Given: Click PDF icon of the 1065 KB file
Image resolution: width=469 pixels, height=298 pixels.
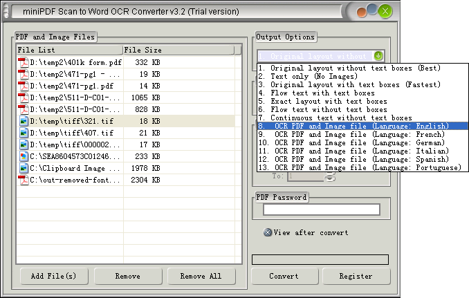Looking at the screenshot, I should [x=24, y=97].
